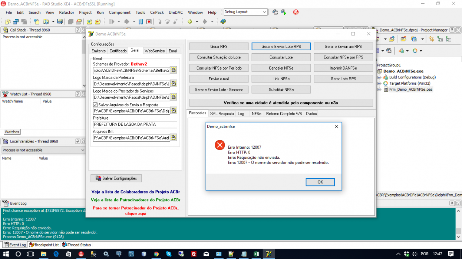Browse for the Schemas do Provedor folder
Viewport: 462px width, 259px height.
click(174, 70)
